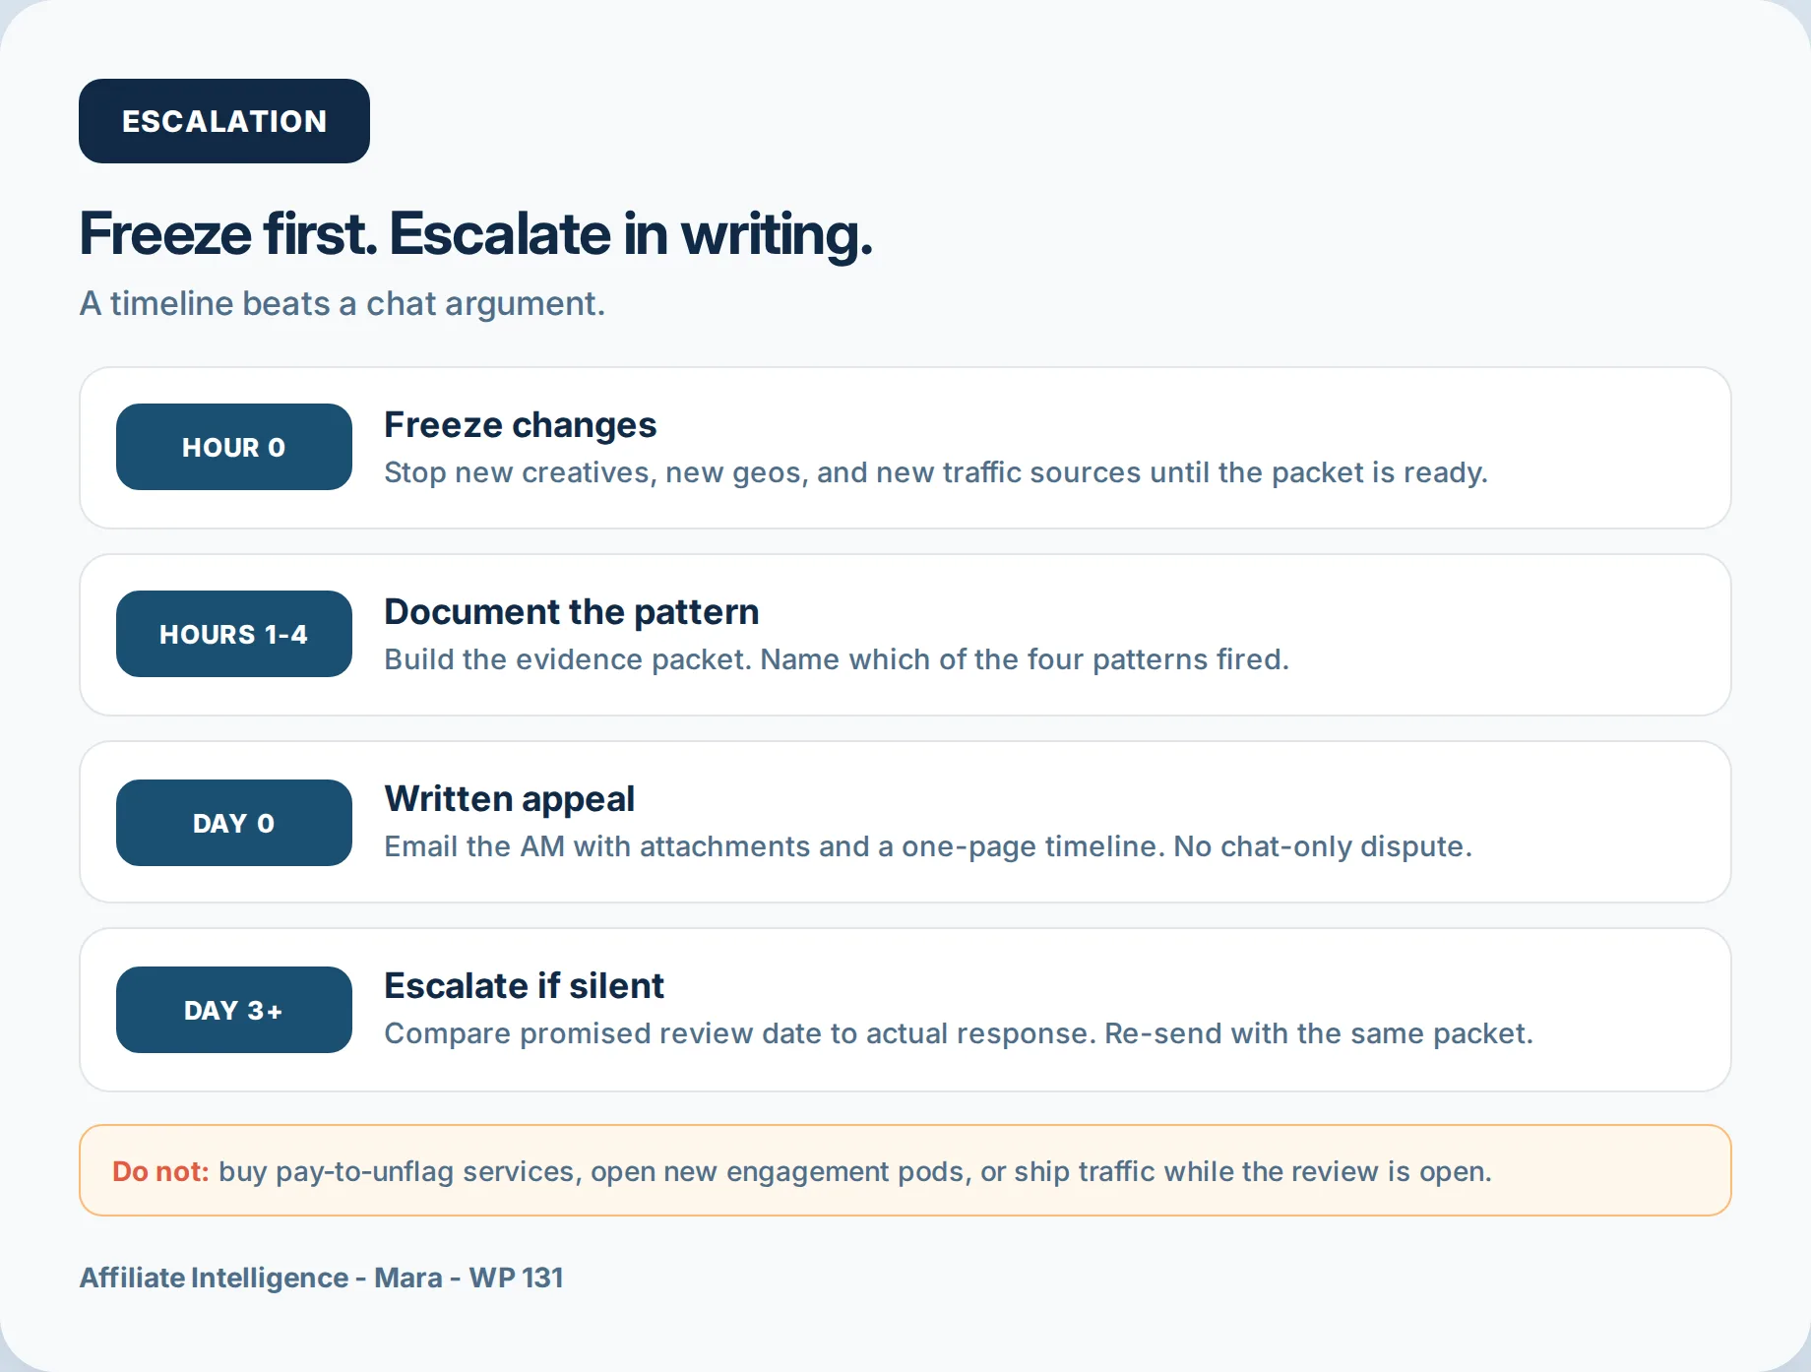The image size is (1811, 1372).
Task: Open the Written appeal heading
Action: [x=509, y=799]
